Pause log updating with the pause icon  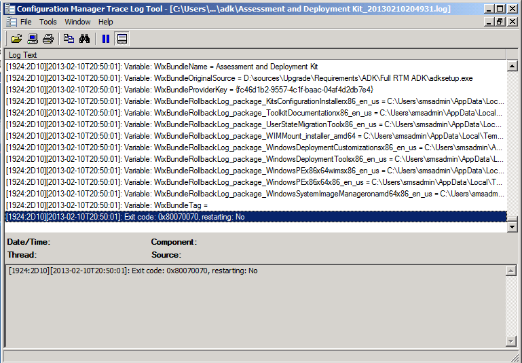coord(106,39)
